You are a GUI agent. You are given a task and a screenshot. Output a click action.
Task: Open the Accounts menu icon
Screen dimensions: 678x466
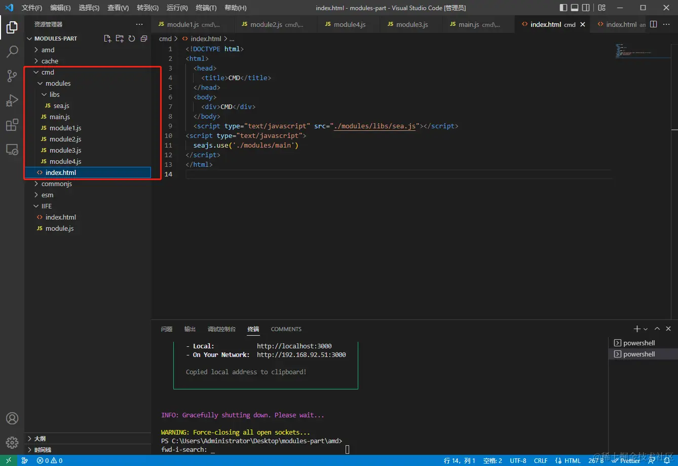tap(12, 418)
